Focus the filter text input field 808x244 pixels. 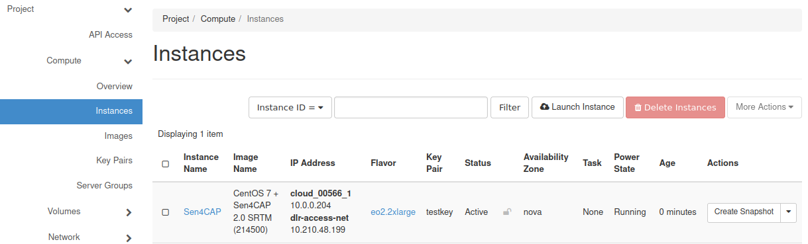tap(411, 107)
